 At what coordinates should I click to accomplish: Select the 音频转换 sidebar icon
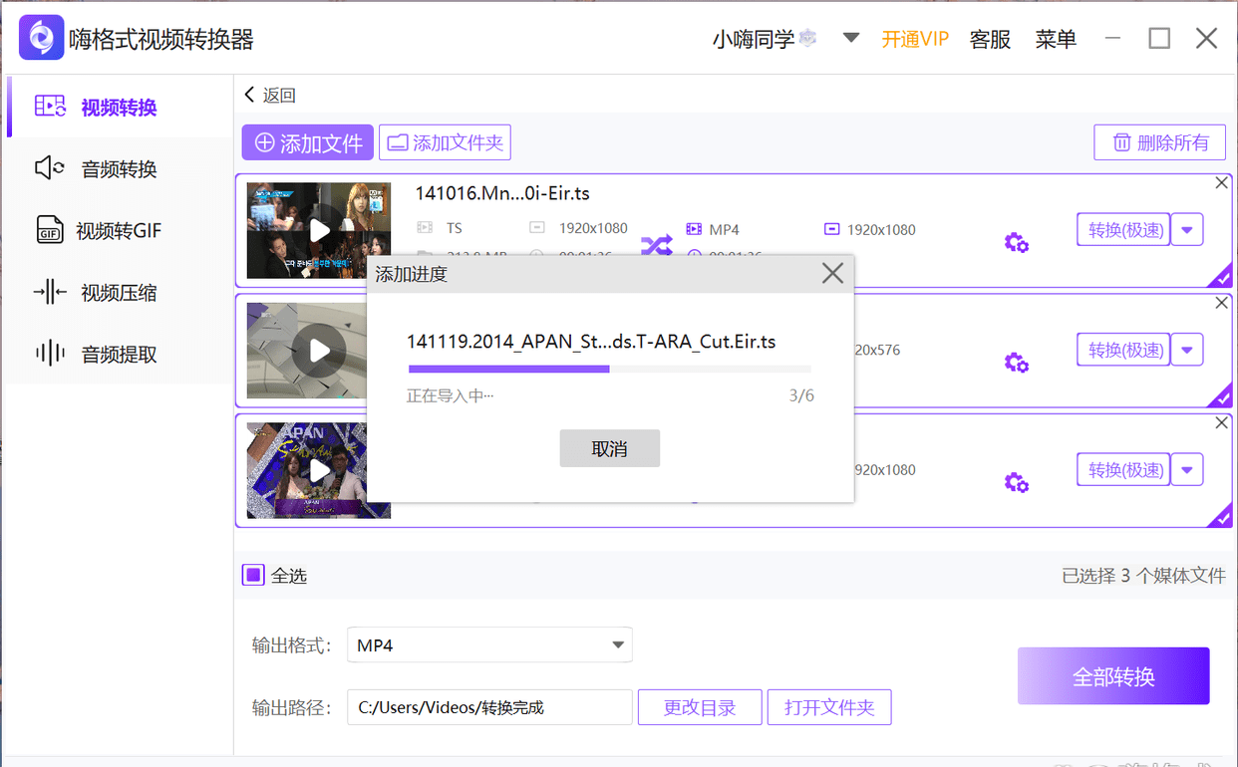pos(48,168)
